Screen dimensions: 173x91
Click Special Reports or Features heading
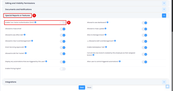[x=18, y=15]
